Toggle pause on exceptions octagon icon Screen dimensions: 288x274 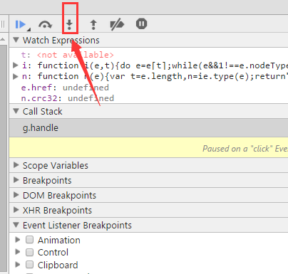point(142,23)
